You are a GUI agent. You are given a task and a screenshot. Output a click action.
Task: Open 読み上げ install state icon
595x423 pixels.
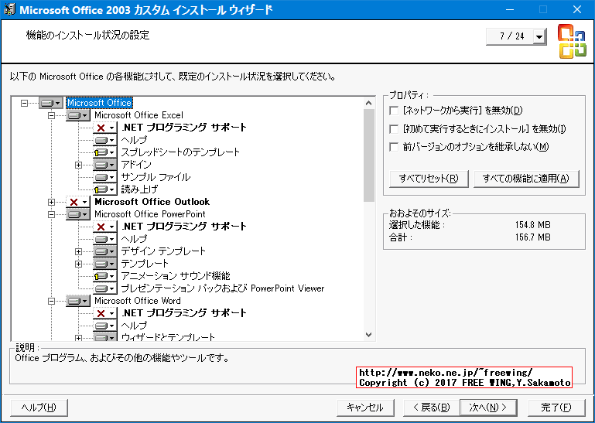(104, 189)
